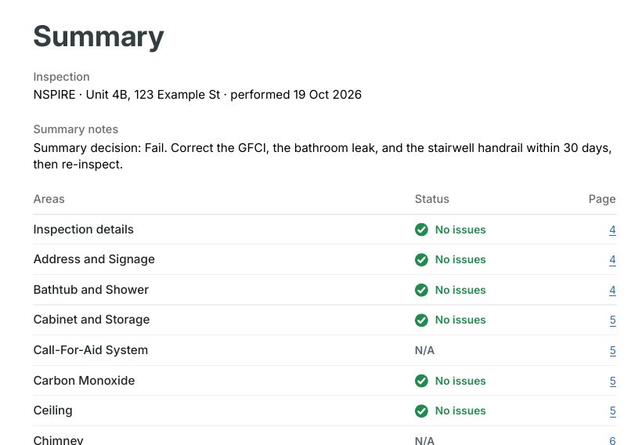Select the 'Bathtub and Shower' area name

[91, 290]
